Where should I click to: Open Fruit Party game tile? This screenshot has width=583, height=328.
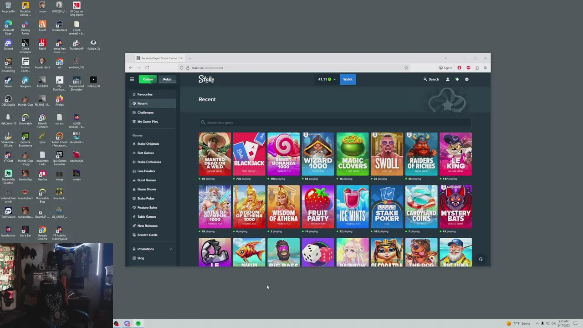tap(318, 207)
